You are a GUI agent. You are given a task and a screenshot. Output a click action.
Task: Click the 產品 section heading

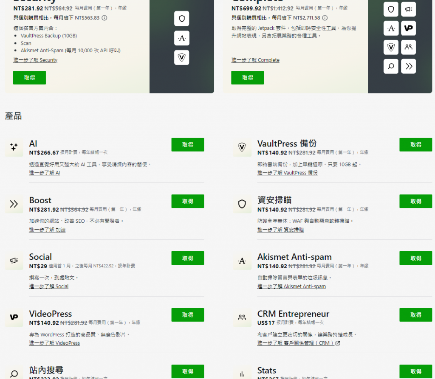click(x=13, y=116)
